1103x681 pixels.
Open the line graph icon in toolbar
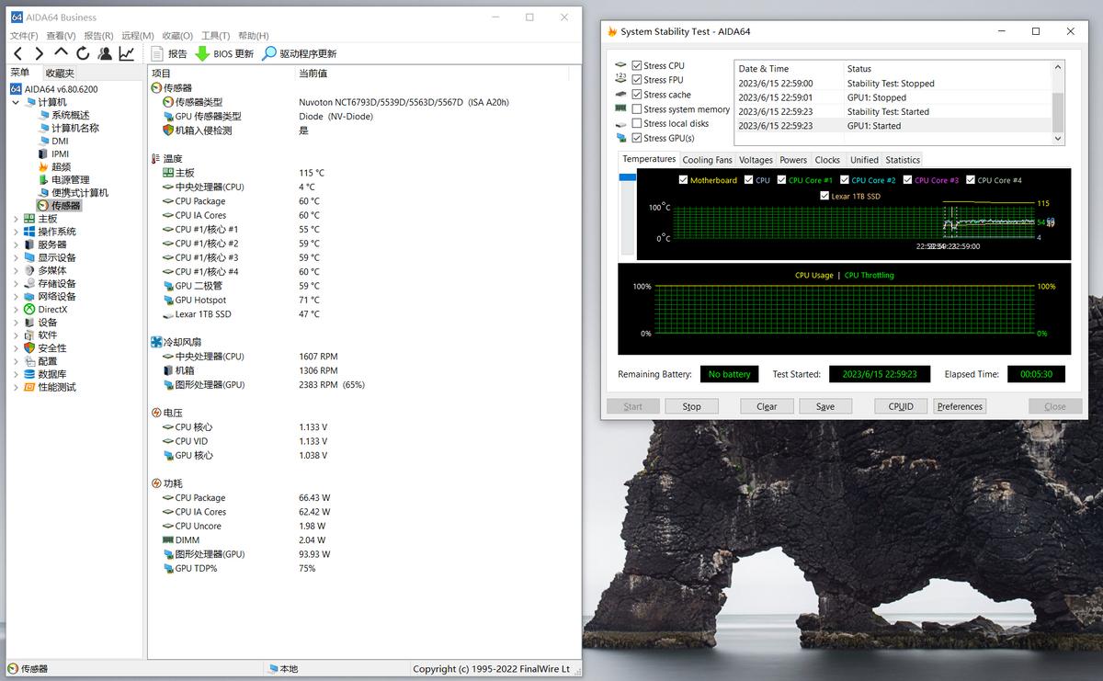coord(127,53)
